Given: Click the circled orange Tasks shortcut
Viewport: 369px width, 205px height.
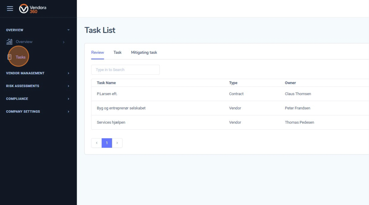Looking at the screenshot, I should pos(18,56).
